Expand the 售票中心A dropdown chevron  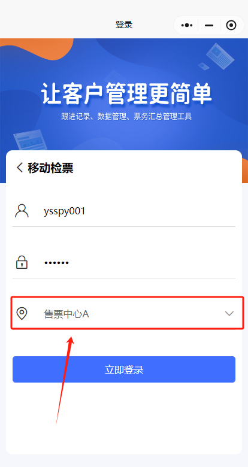(229, 313)
